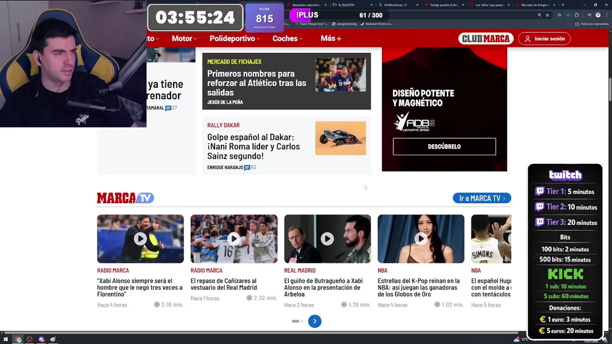Viewport: 612px width, 344px height.
Task: Click the vertical page scrollbar thumb
Action: pyautogui.click(x=610, y=89)
